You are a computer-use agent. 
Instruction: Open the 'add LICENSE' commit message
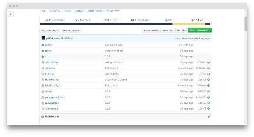[112, 74]
